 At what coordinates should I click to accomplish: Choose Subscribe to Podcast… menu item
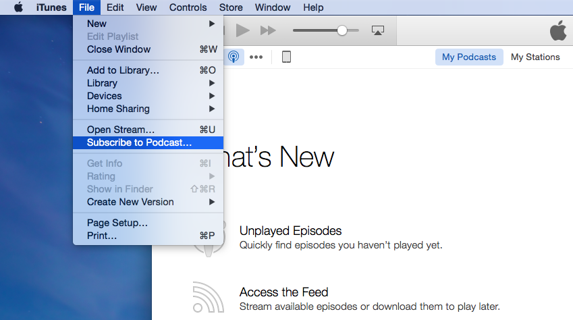click(140, 142)
